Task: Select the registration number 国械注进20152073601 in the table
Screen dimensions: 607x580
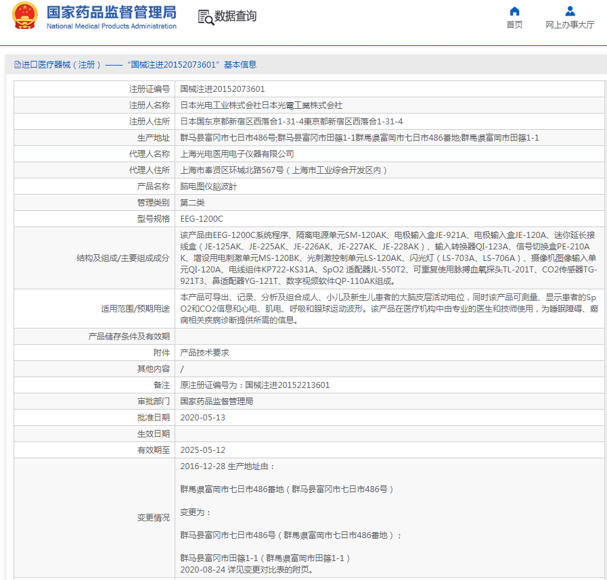Action: [x=223, y=89]
